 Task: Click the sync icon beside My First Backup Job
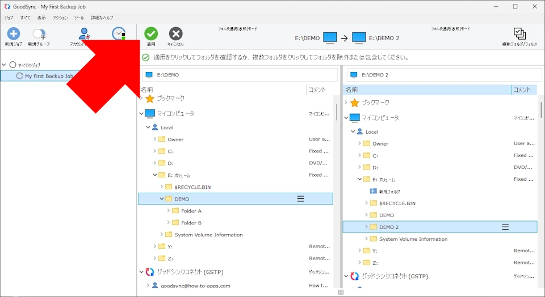19,75
